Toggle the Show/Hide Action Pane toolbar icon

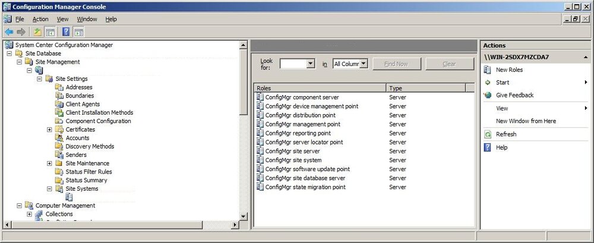point(79,32)
